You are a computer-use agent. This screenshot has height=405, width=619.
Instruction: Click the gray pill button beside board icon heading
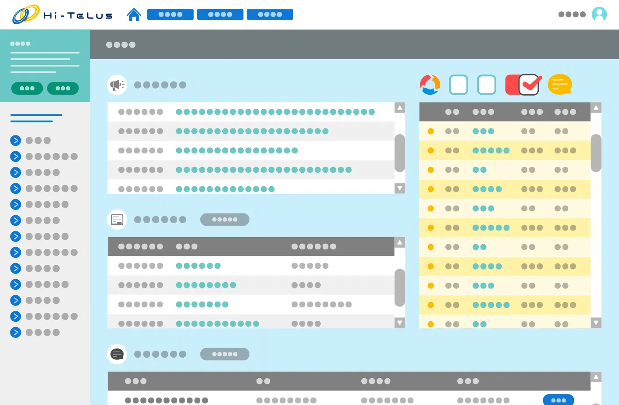tap(225, 219)
